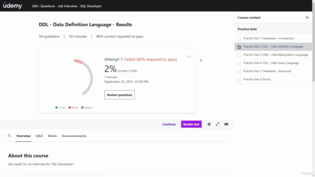Close the Course content panel
The image size is (315, 177).
(x=307, y=18)
